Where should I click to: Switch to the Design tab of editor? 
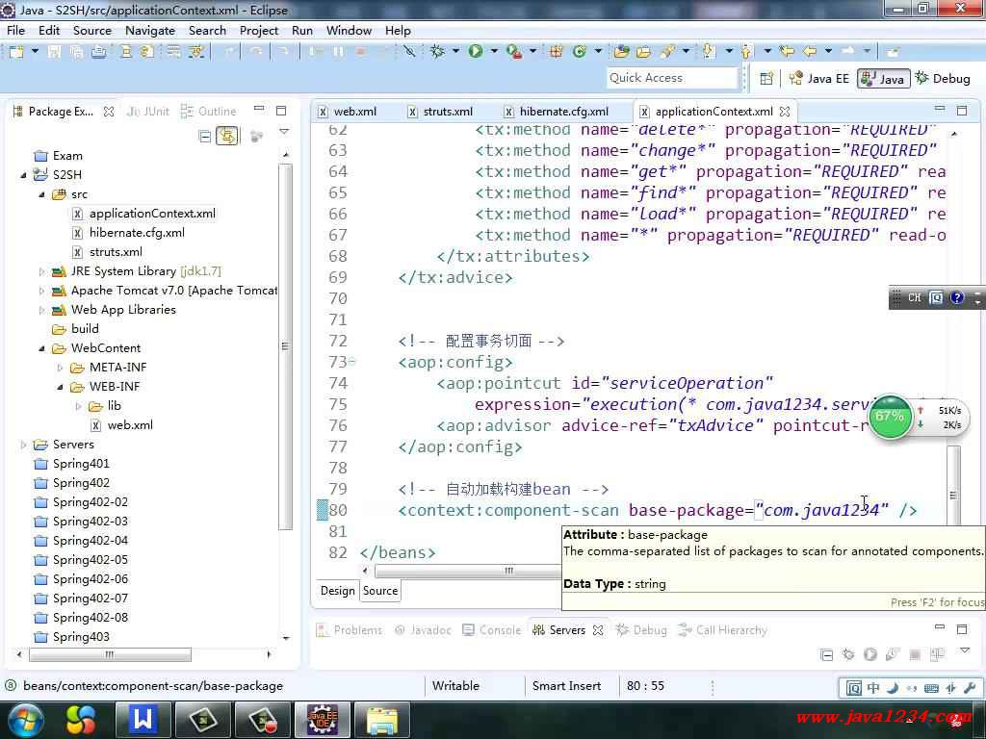pos(338,591)
